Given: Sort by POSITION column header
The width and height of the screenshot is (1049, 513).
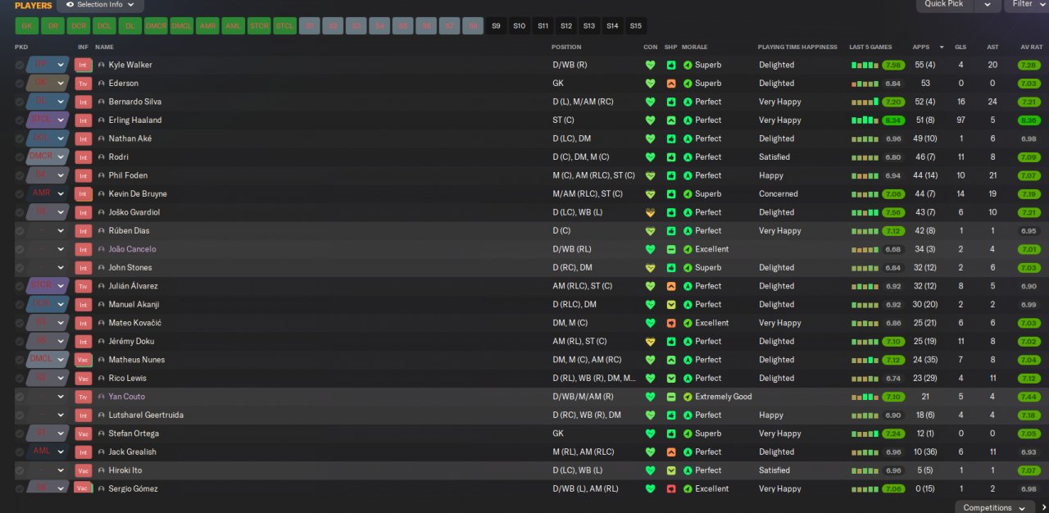Looking at the screenshot, I should (567, 47).
